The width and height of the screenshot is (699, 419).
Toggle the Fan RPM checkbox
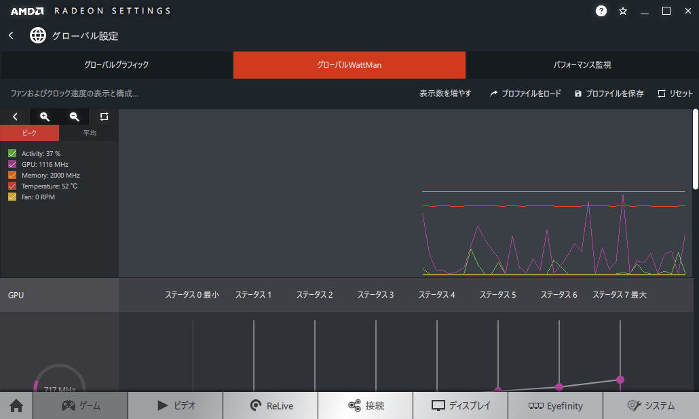(x=12, y=197)
